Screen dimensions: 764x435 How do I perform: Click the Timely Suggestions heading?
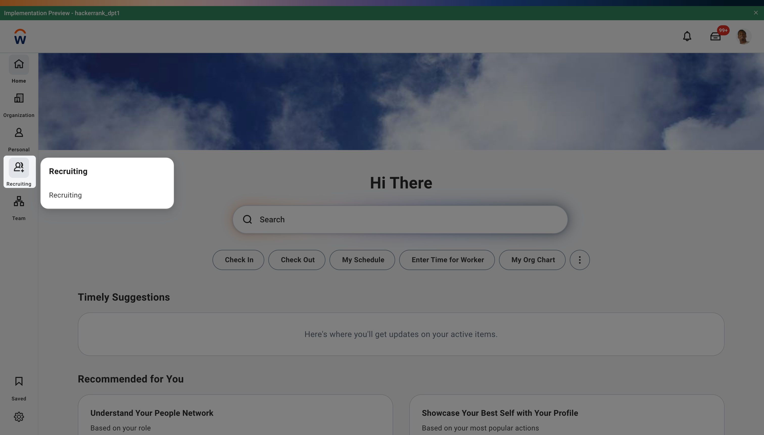pyautogui.click(x=124, y=297)
